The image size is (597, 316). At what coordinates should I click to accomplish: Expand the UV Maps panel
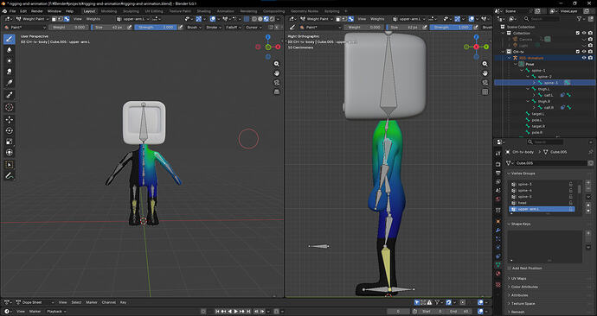click(x=518, y=278)
